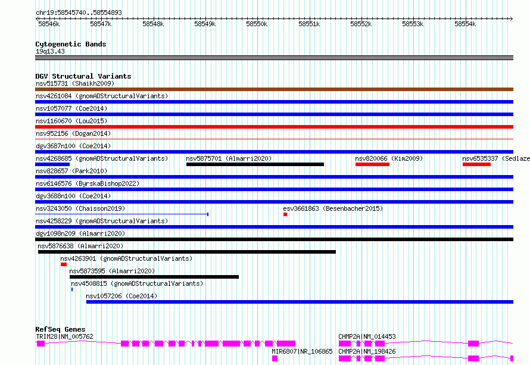This screenshot has width=530, height=365.
Task: Click the Cytogenetic Bands track heading
Action: click(71, 44)
